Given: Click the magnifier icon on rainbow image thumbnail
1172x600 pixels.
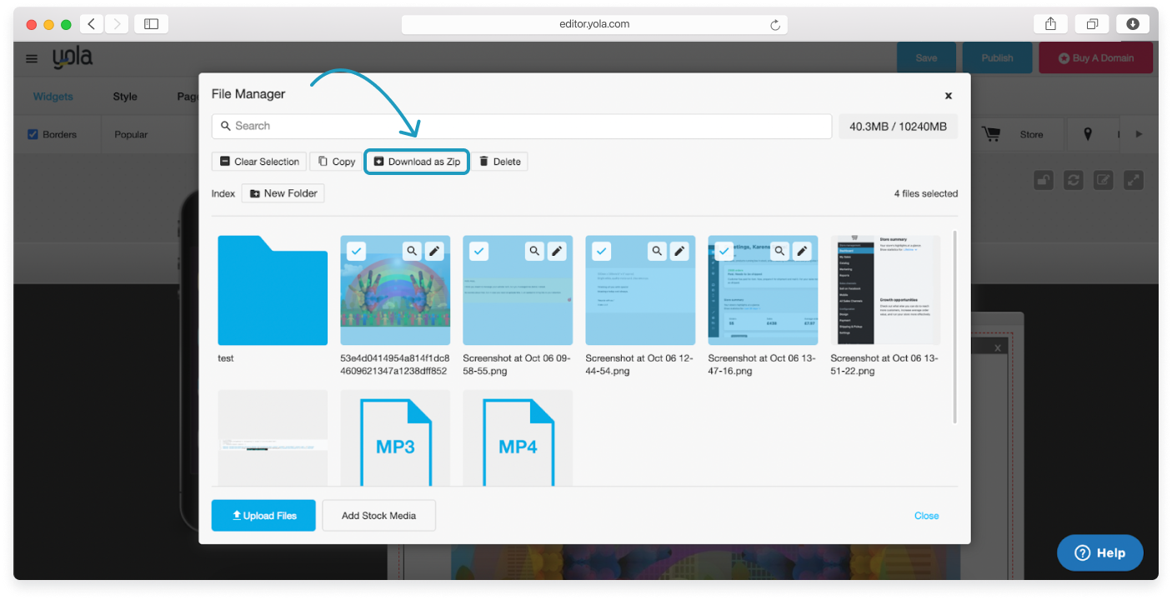Looking at the screenshot, I should click(412, 251).
